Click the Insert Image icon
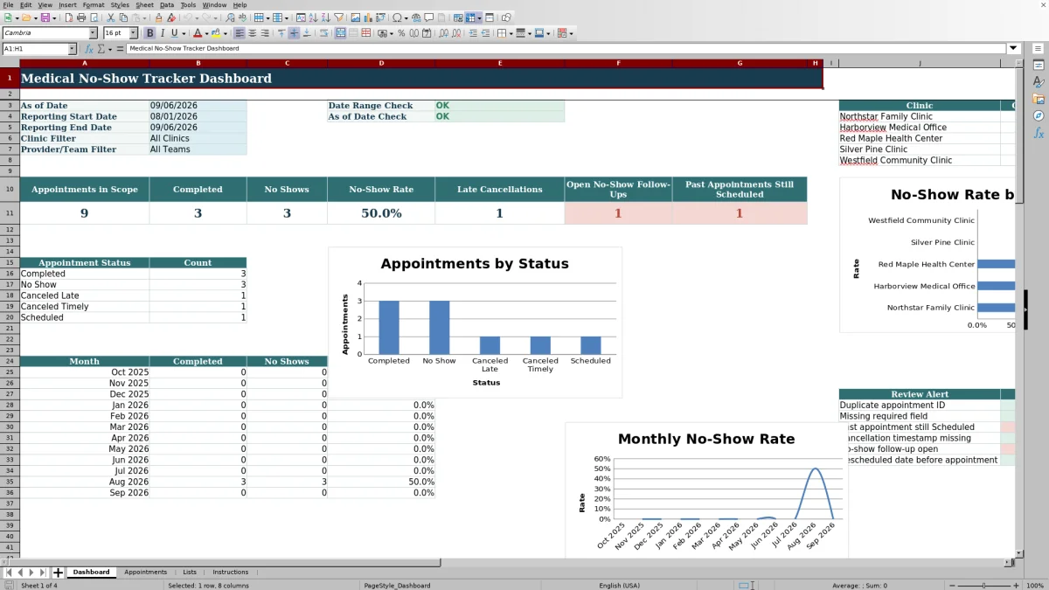Screen dimensions: 1049x590 355,17
